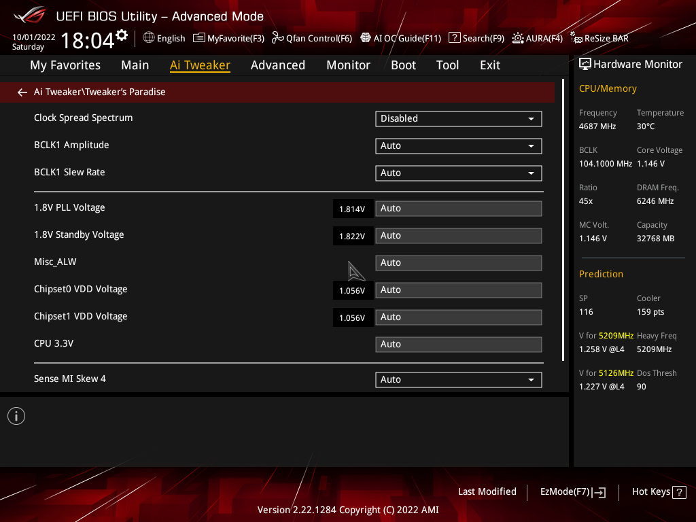
Task: Click the gear icon beside the clock
Action: [x=122, y=35]
